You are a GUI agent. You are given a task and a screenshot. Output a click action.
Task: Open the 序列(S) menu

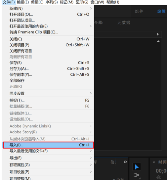[x=52, y=2]
